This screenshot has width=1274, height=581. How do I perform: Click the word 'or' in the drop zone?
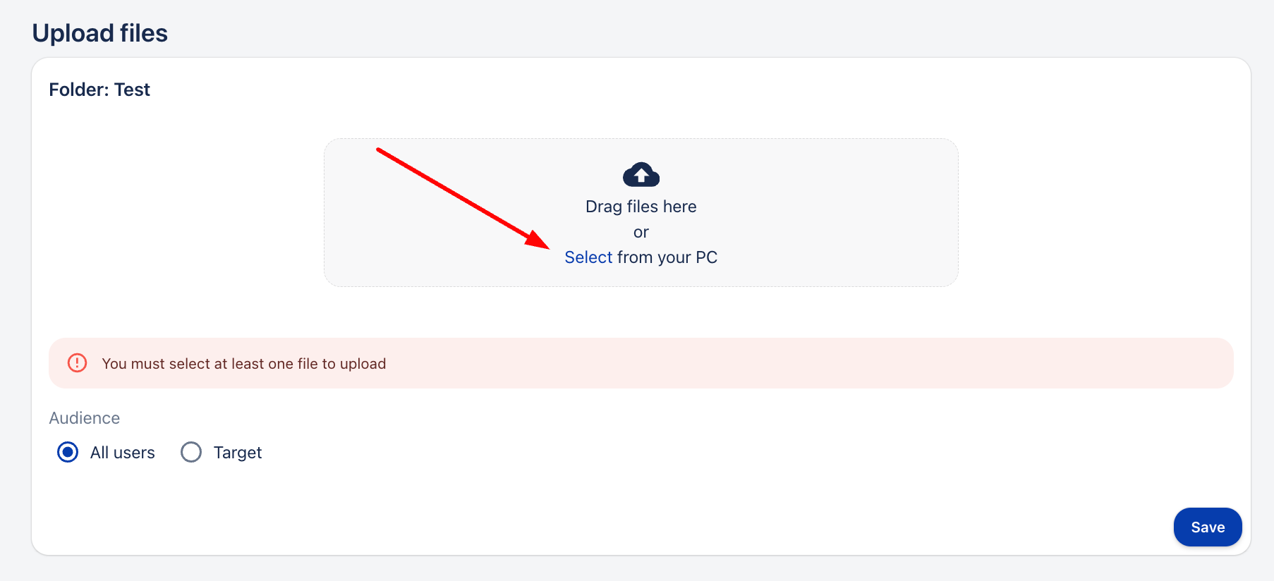(x=641, y=232)
